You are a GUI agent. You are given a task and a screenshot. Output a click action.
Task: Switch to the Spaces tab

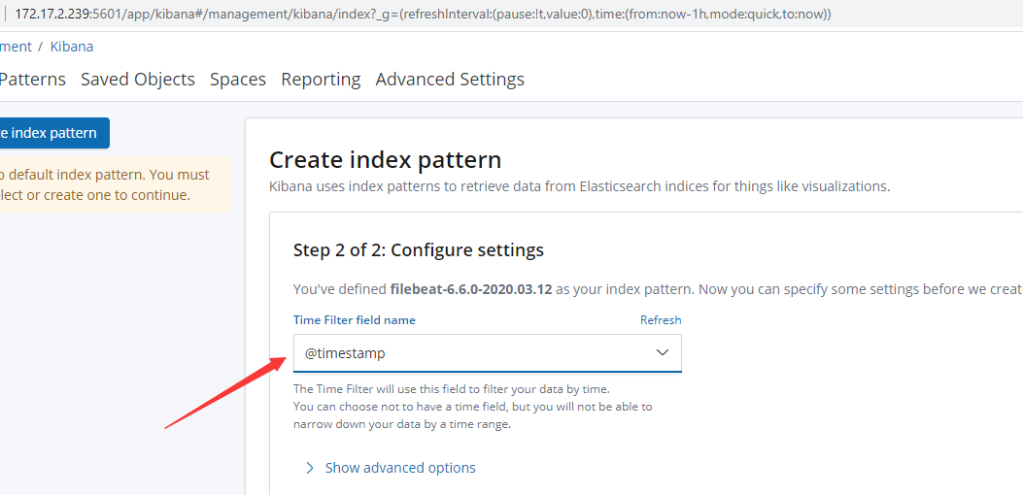point(238,80)
